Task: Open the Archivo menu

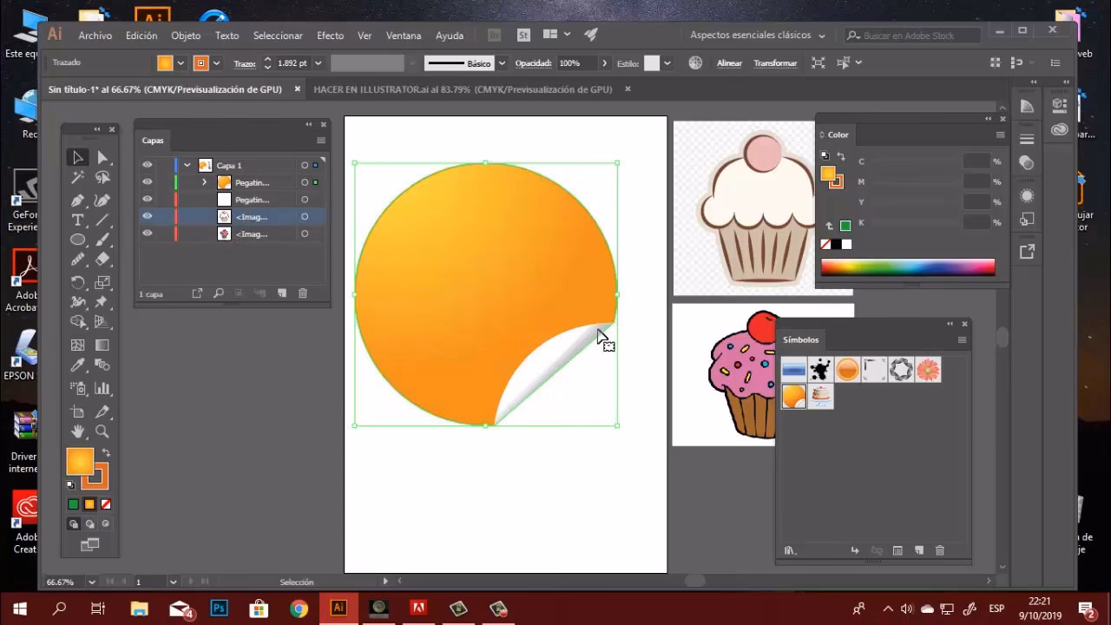Action: coord(95,36)
